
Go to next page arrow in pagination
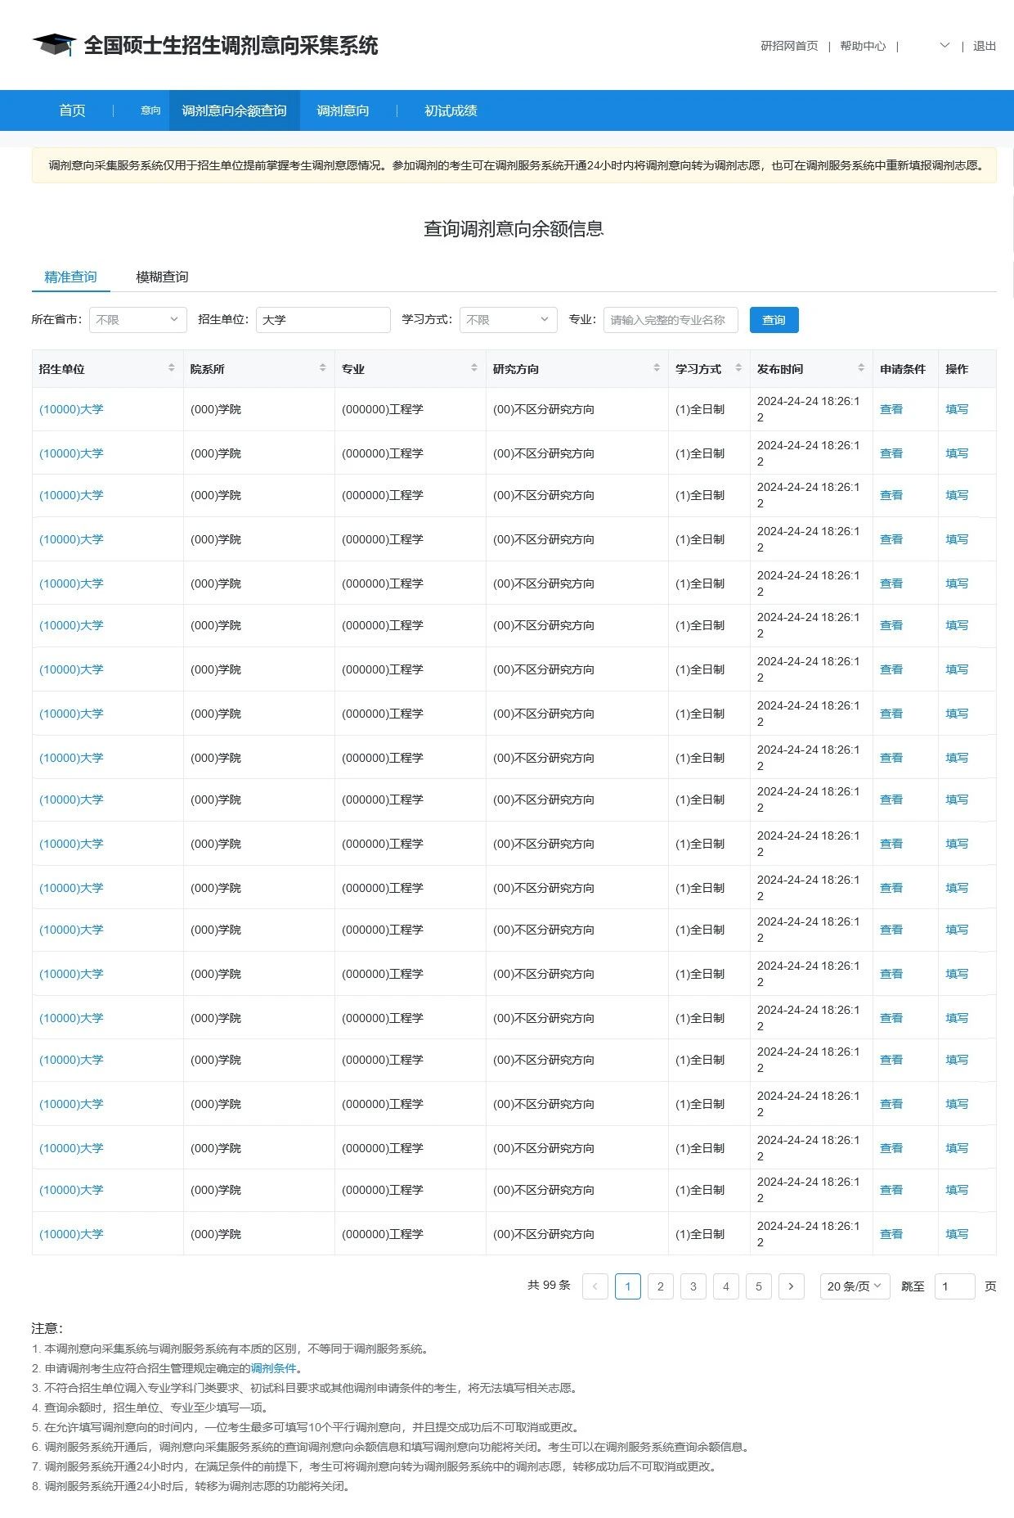791,1286
